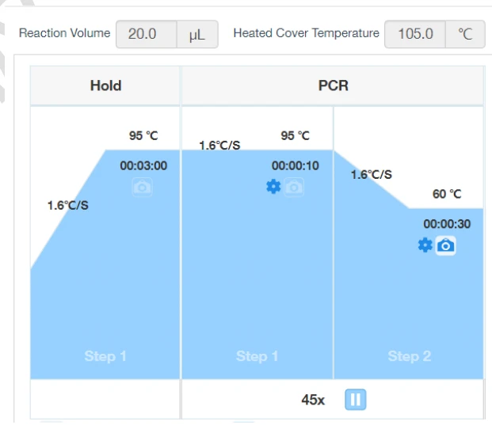Edit 00:00:10 duration in PCR Step 1

pyautogui.click(x=295, y=166)
